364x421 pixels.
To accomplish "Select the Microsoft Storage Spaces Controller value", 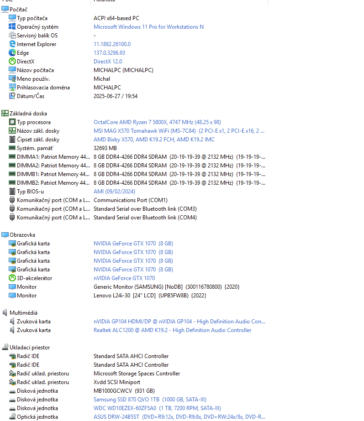I will click(137, 374).
